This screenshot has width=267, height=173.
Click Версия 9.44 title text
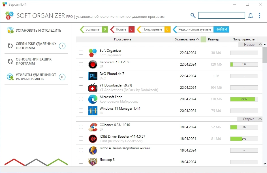(x=17, y=5)
